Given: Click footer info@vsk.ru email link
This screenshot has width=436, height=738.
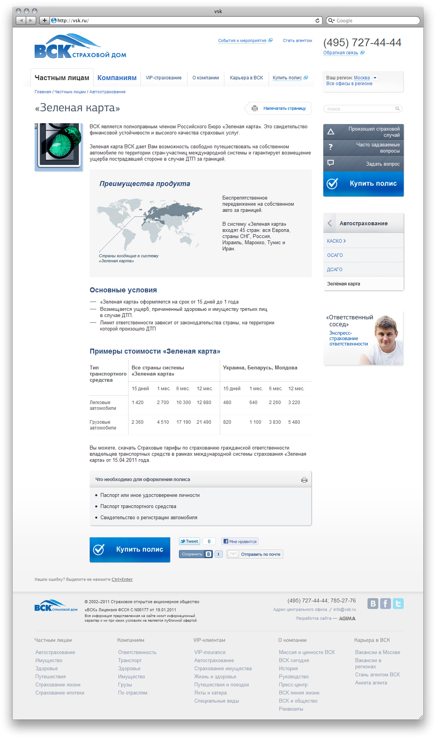Looking at the screenshot, I should pos(344,609).
